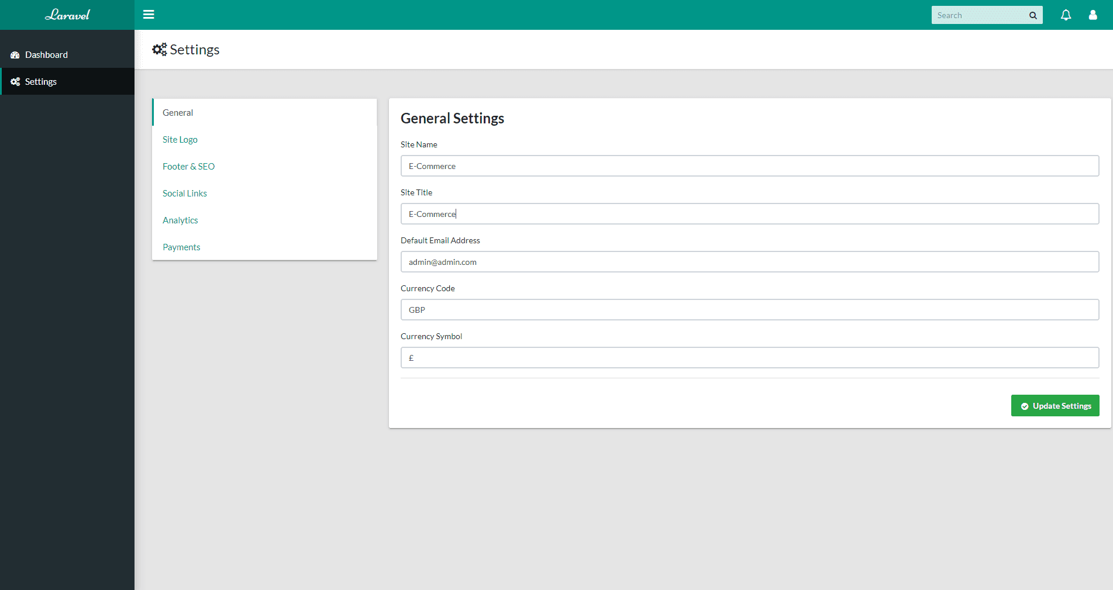Switch to the Site Logo tab
The height and width of the screenshot is (590, 1113).
180,139
